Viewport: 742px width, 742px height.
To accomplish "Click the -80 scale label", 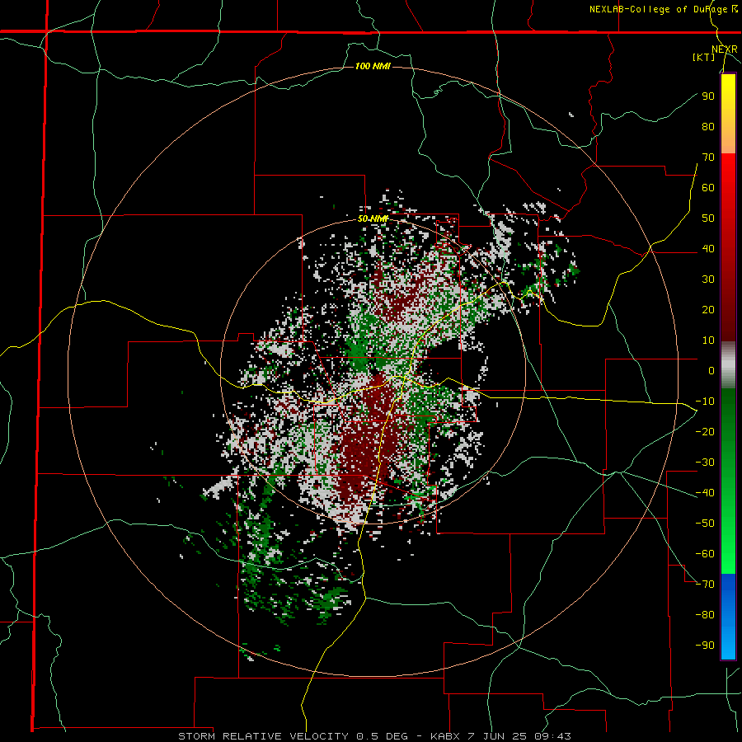I will pyautogui.click(x=705, y=615).
